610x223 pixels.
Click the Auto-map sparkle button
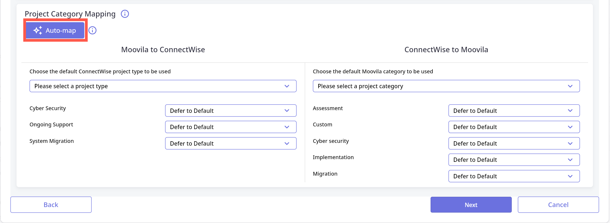click(55, 30)
